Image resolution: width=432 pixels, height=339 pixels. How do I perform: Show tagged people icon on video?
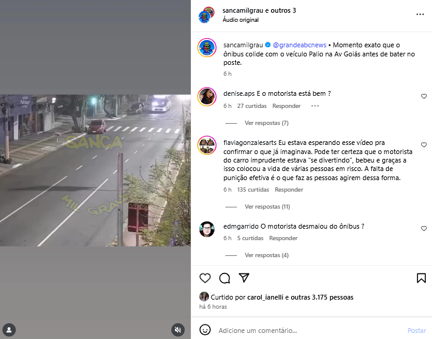pyautogui.click(x=9, y=330)
